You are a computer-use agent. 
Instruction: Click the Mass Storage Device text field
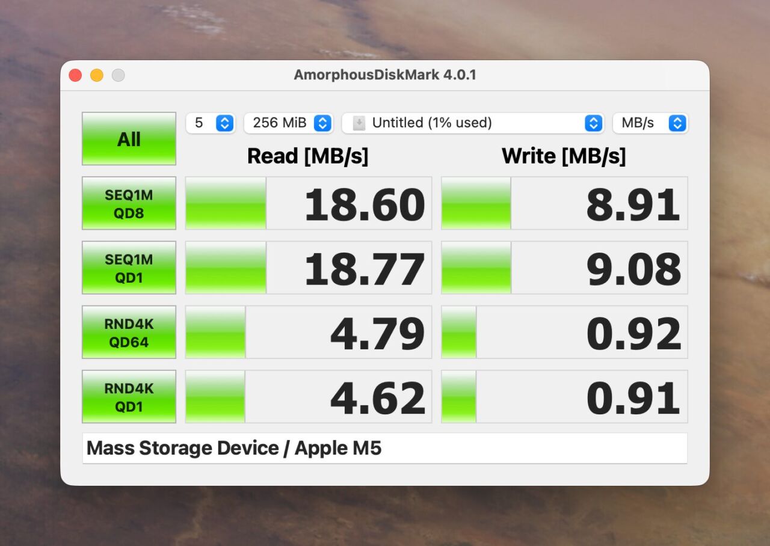tap(384, 449)
